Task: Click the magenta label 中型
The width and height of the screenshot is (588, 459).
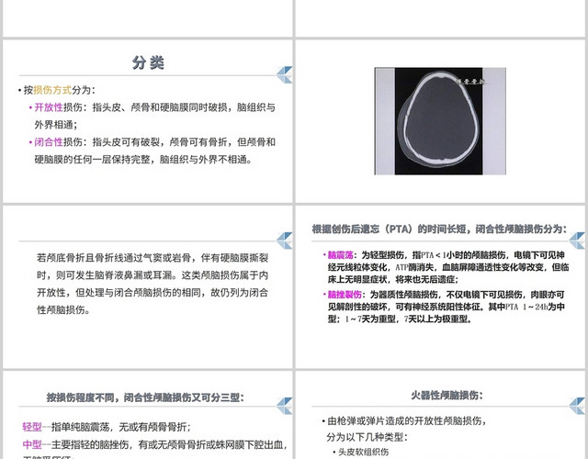Action: click(32, 444)
